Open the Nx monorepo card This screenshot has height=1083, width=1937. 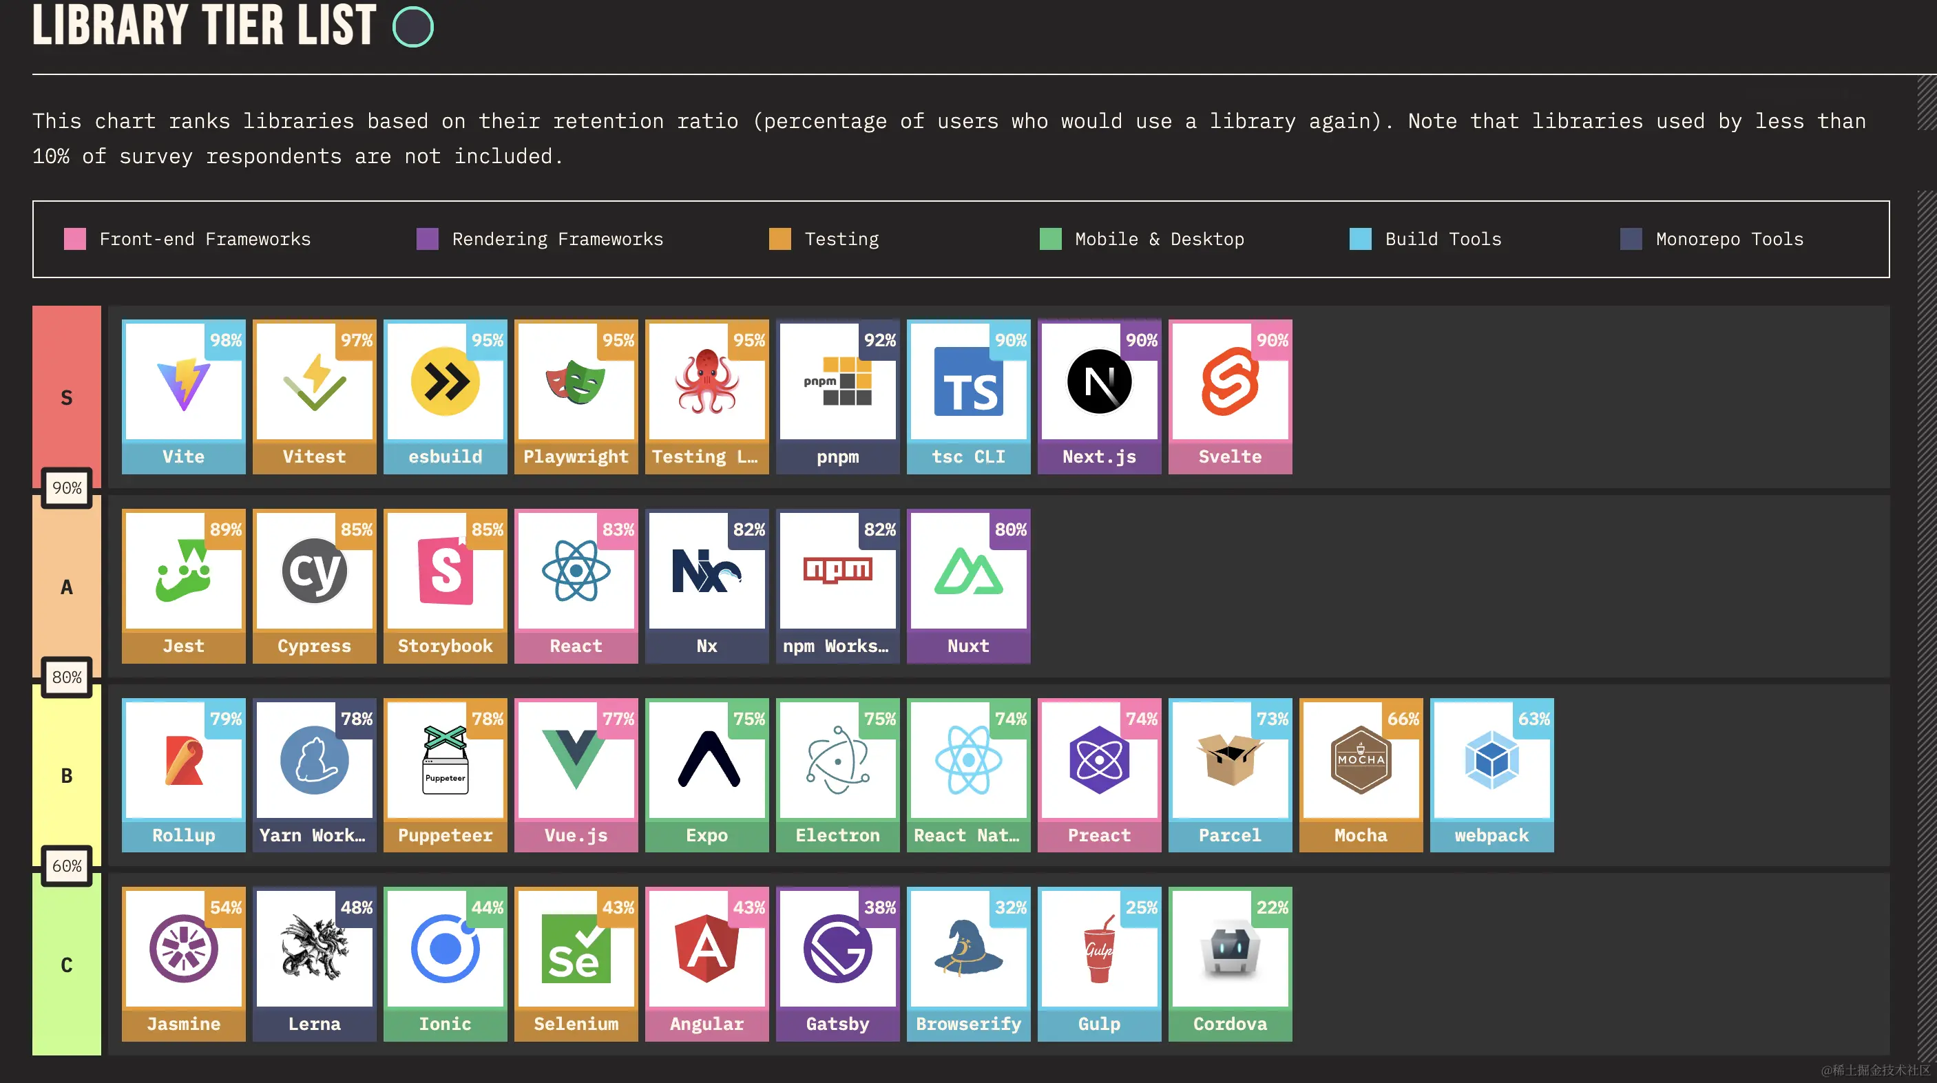click(706, 586)
